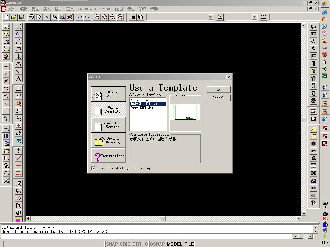Expand the layer control dropdown
This screenshot has width=330, height=247.
(x=211, y=17)
